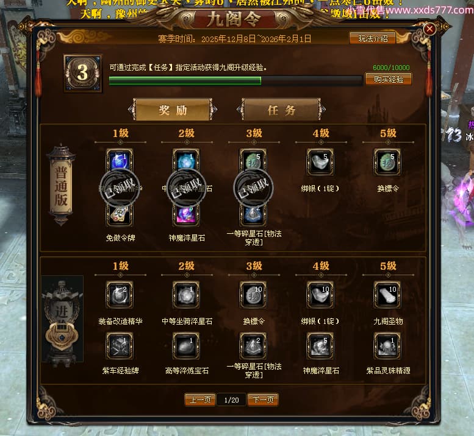Screen dimensions: 474x436
Task: Go to previous page with 上一页
Action: [200, 400]
